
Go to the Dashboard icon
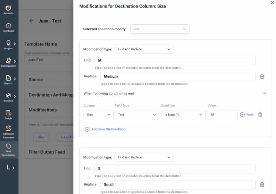point(9,27)
